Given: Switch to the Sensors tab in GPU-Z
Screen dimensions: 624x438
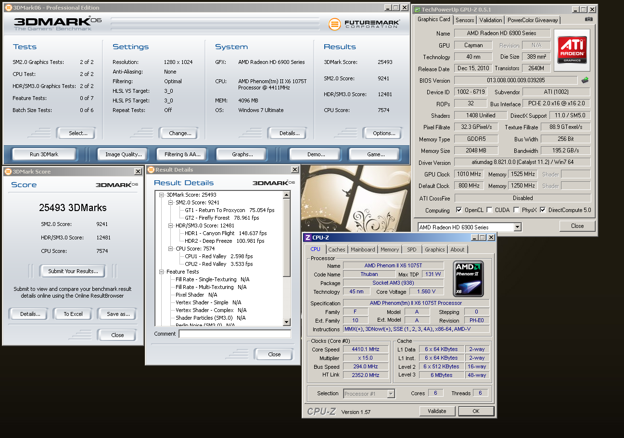Looking at the screenshot, I should [x=465, y=20].
